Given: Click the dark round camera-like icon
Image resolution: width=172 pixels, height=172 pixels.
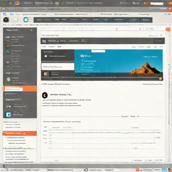Looking at the screenshot, I should pos(6,20).
